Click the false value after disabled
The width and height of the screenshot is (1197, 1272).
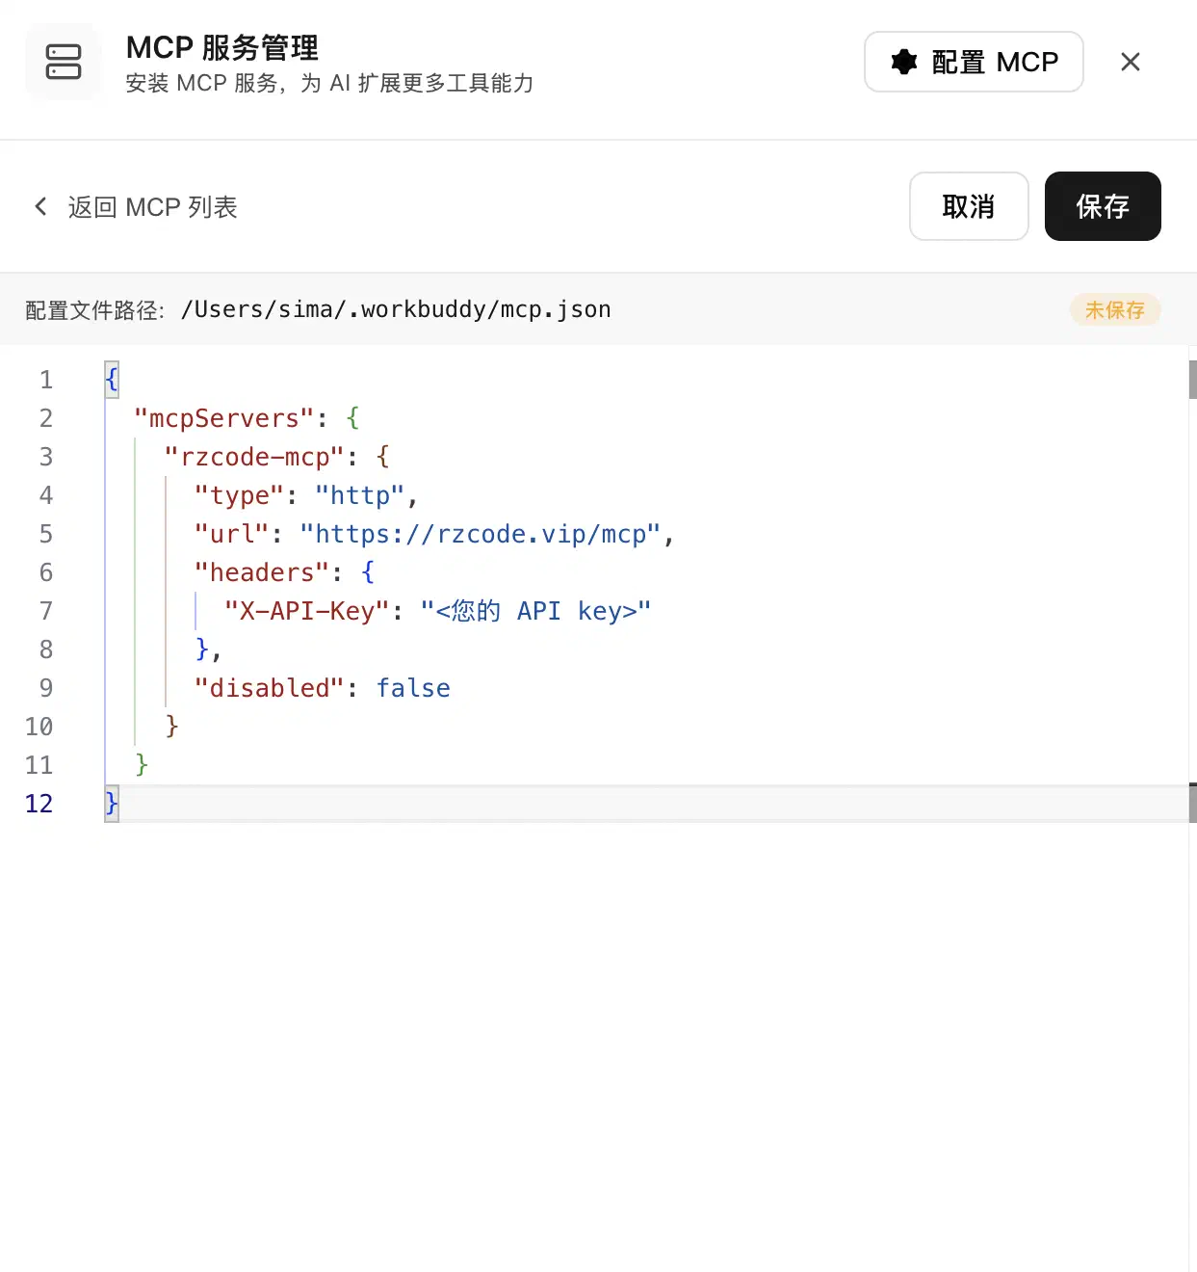[413, 688]
